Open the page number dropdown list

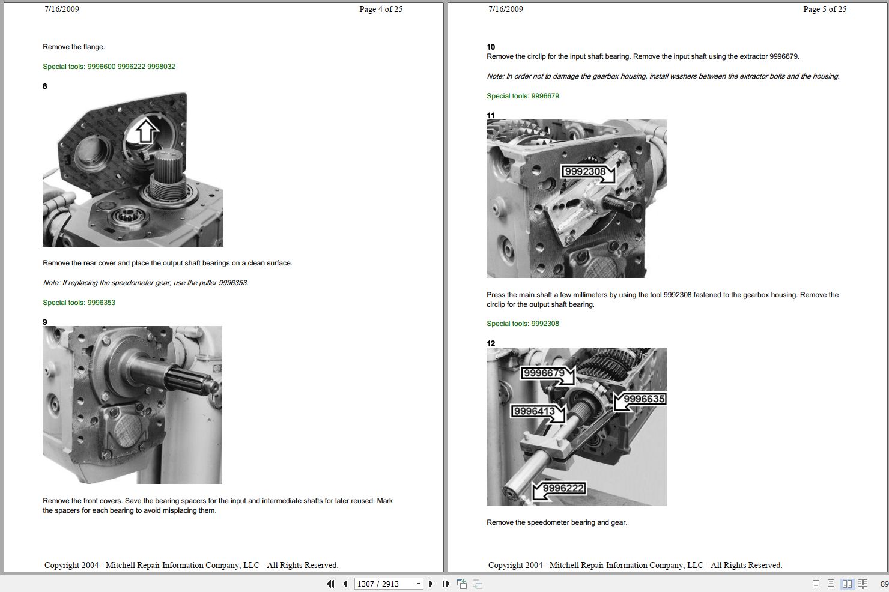[418, 584]
